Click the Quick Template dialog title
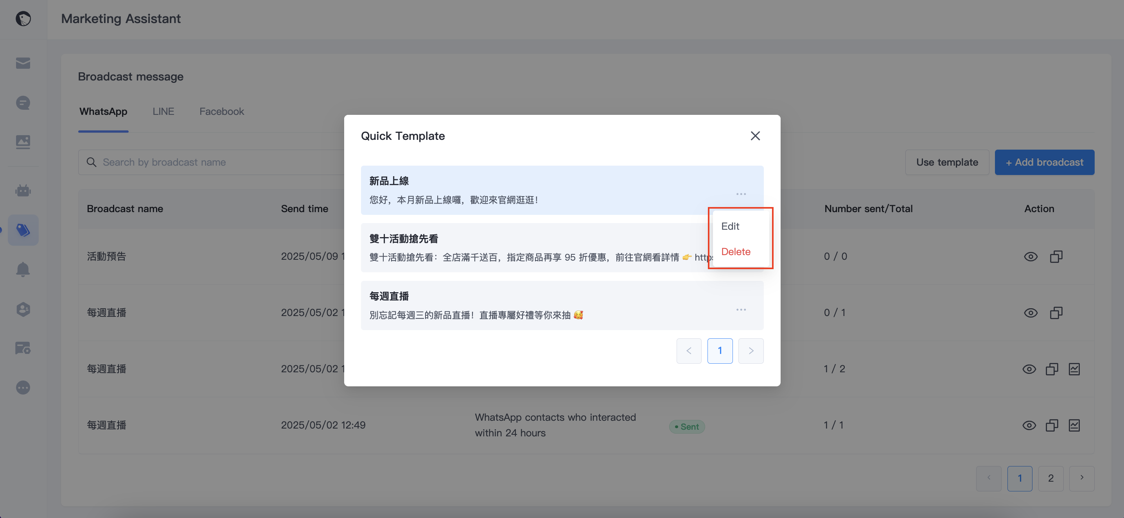The height and width of the screenshot is (518, 1124). tap(403, 136)
